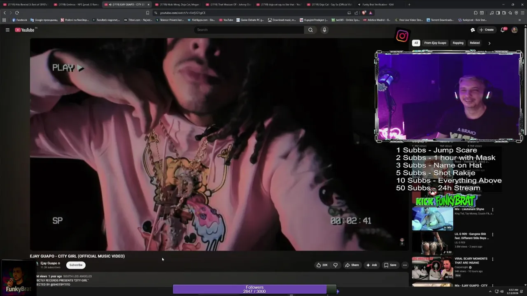
Task: Select the Related filter chip
Action: 475,43
